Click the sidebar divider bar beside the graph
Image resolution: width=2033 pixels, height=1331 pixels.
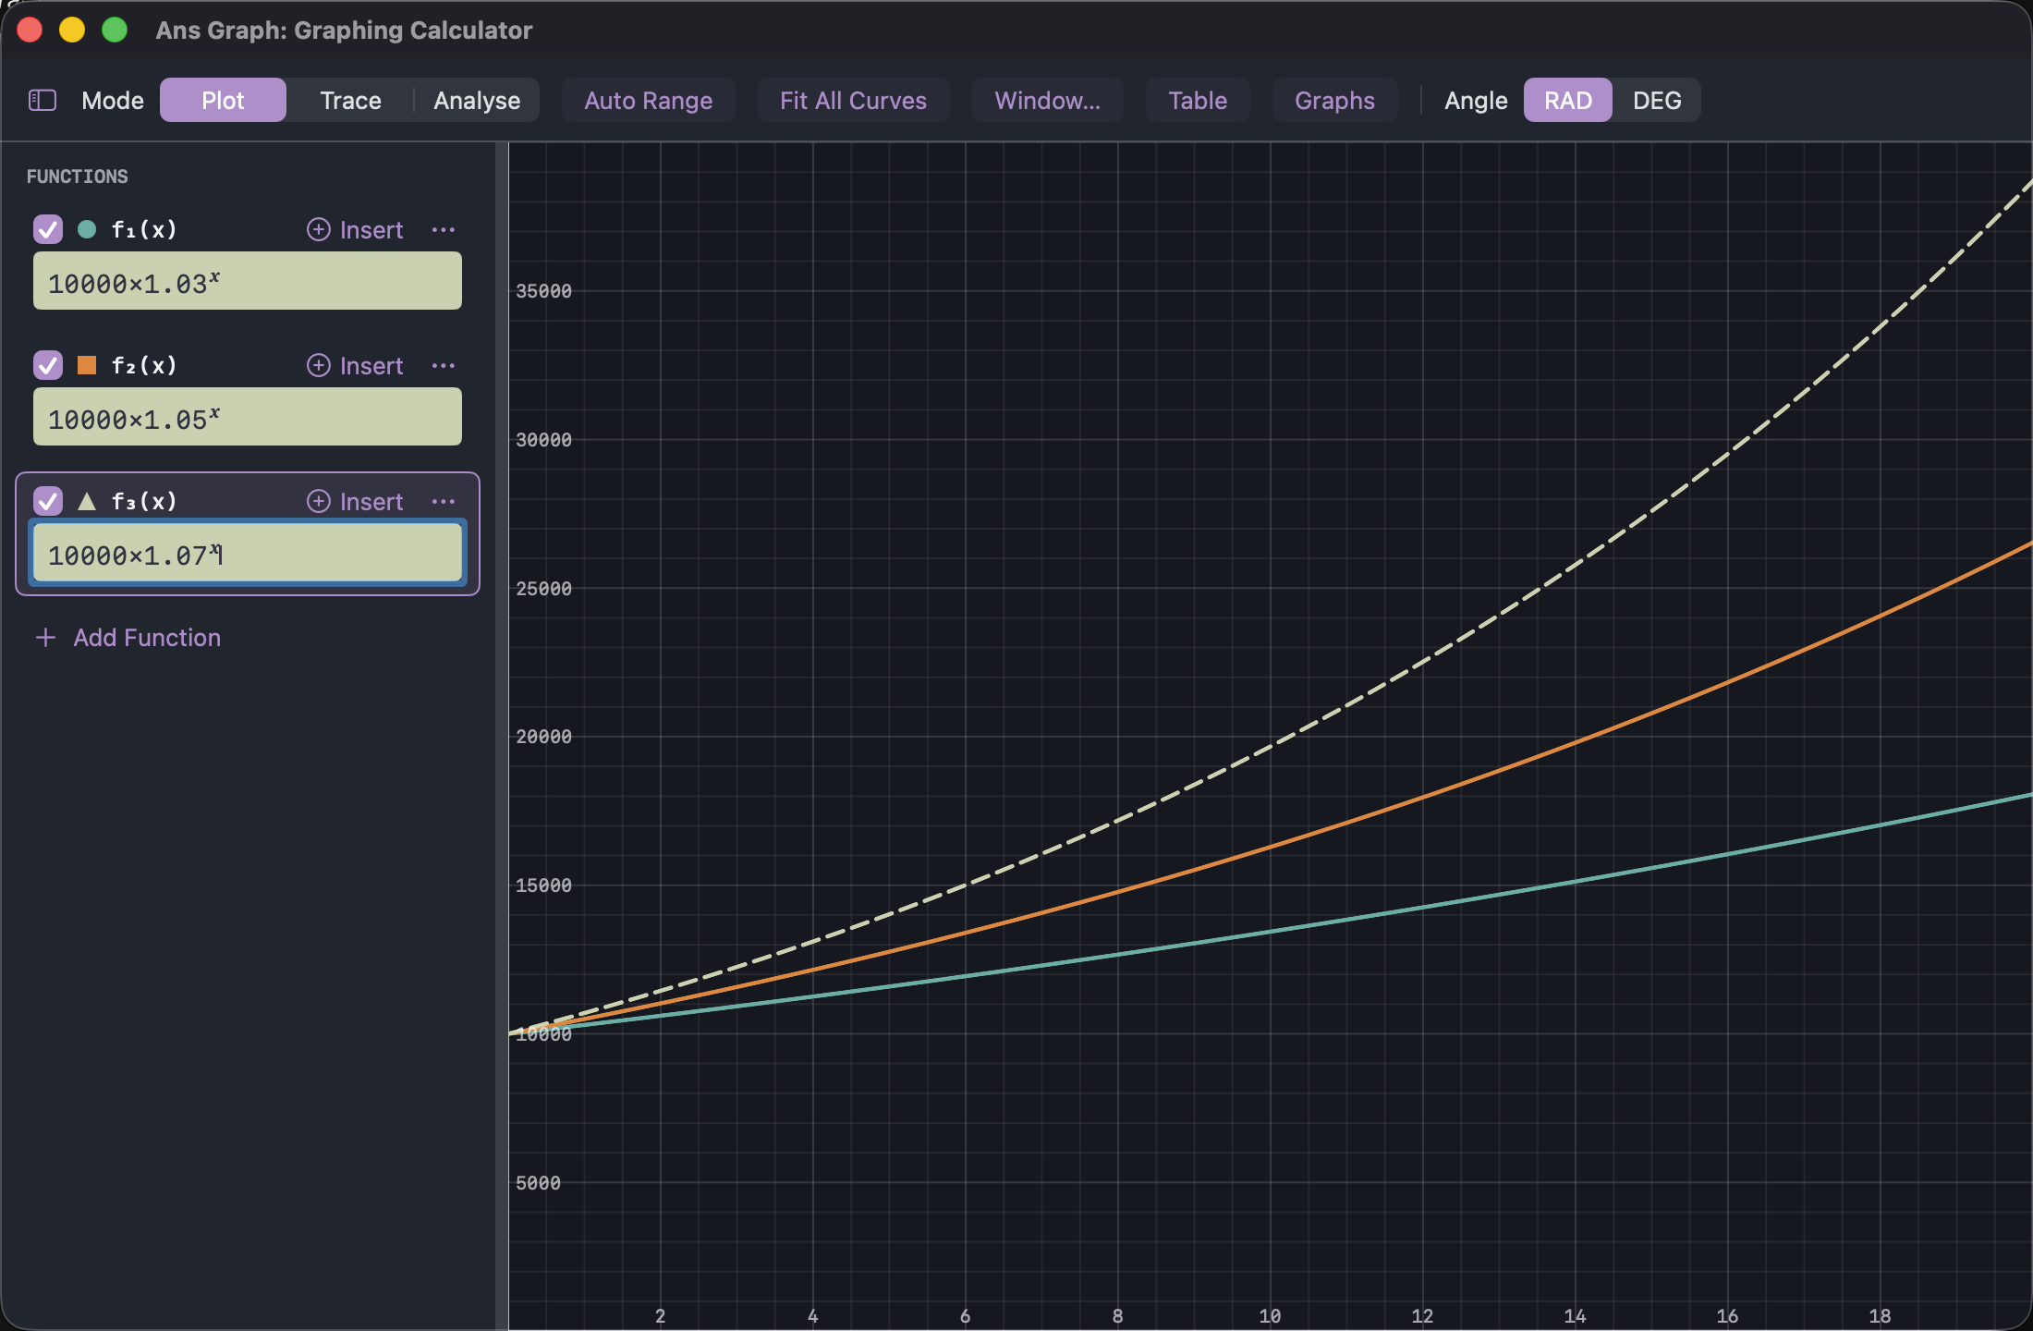pos(502,736)
